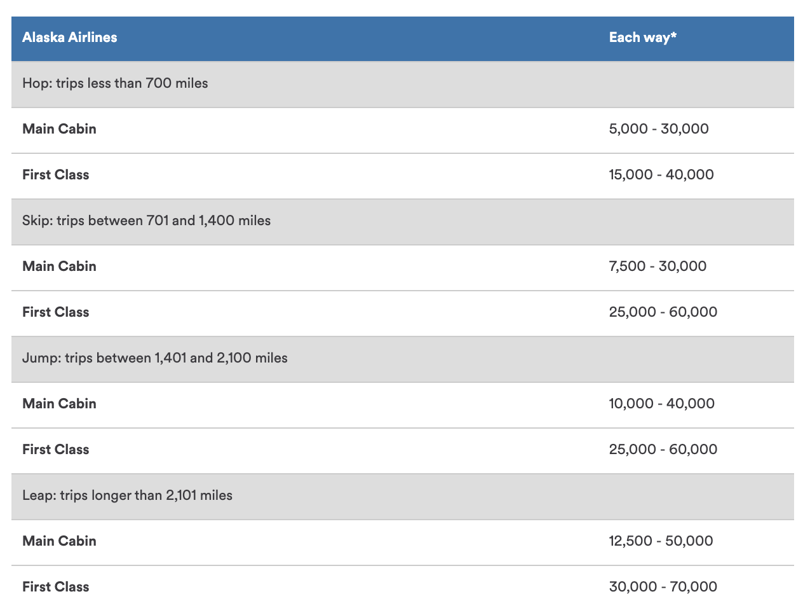Click the 15,000 - 40,000 miles value
Screen dimensions: 803x608
click(661, 175)
